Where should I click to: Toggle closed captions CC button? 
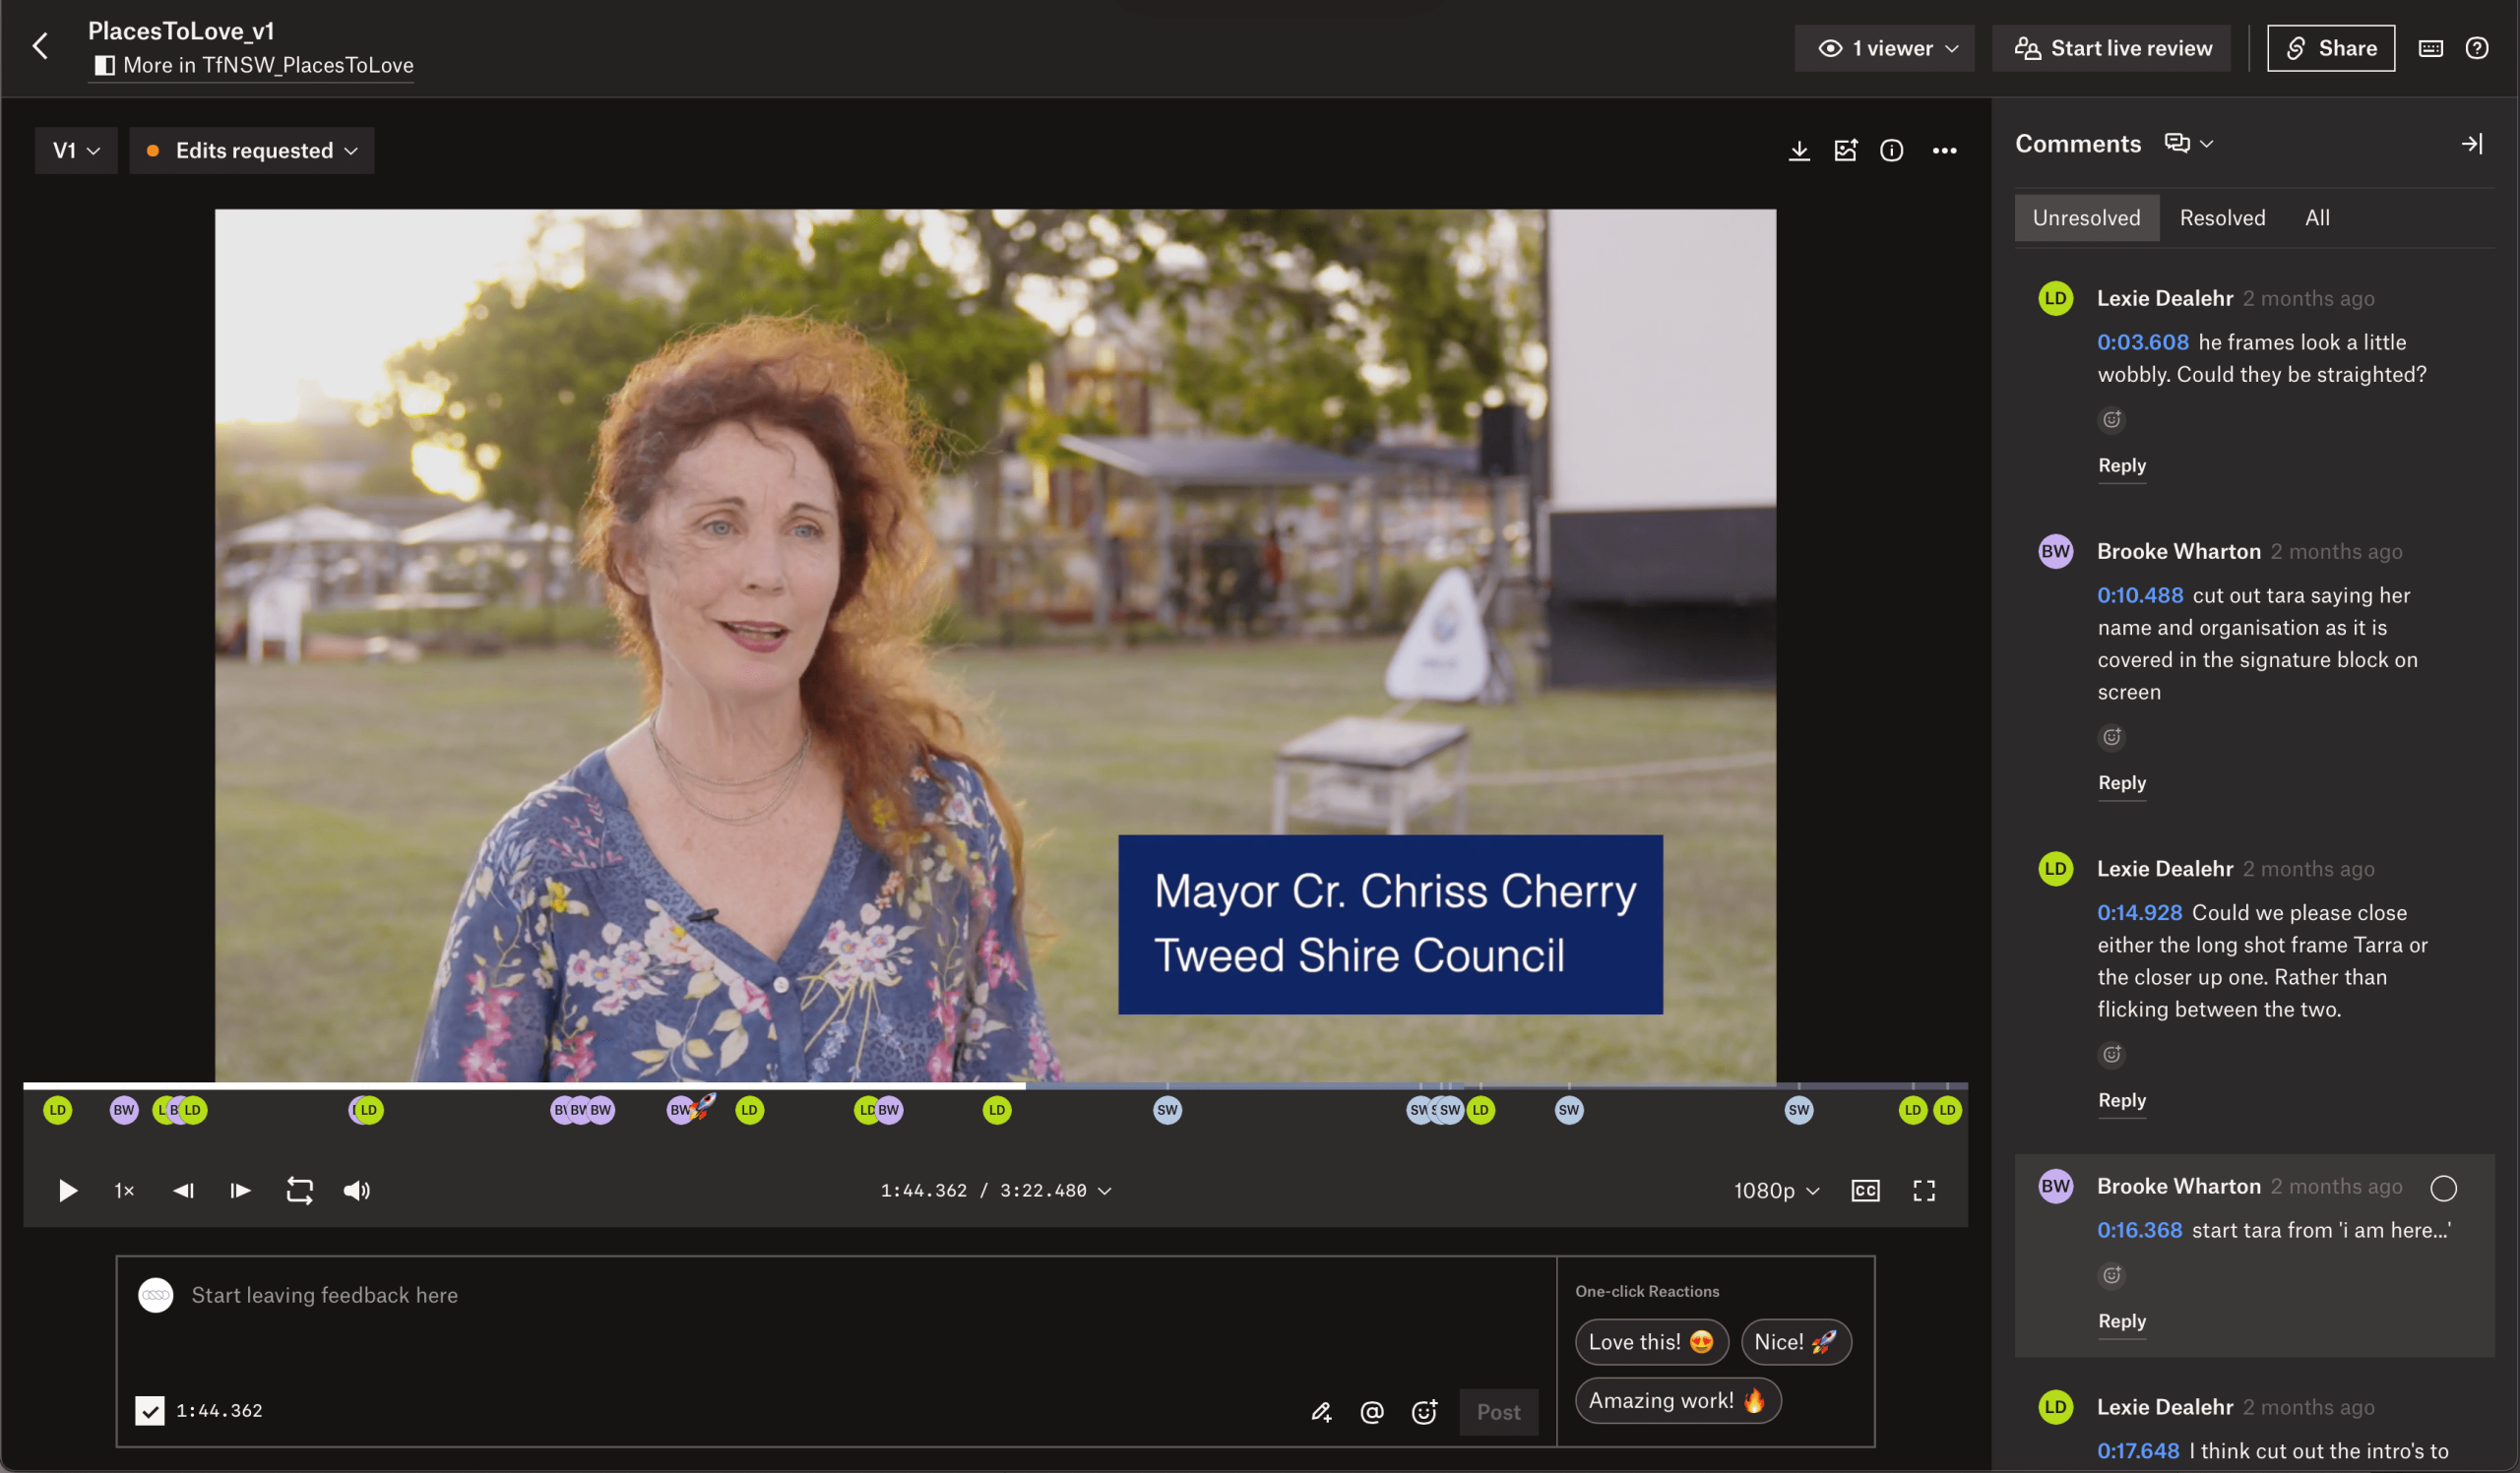click(1865, 1191)
